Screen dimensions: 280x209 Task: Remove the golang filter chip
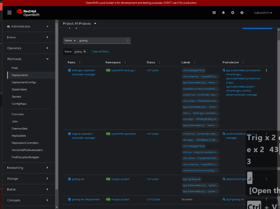[85, 52]
